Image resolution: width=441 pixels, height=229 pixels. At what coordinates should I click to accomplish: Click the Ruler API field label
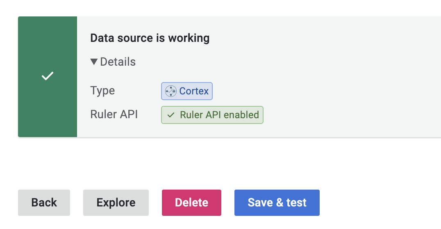pos(114,114)
